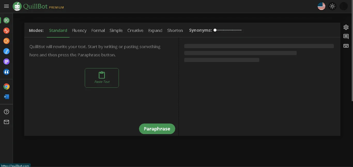Viewport: 353px width, 167px height.
Task: Open the Plagiarism Checker sidebar icon
Action: [6, 41]
